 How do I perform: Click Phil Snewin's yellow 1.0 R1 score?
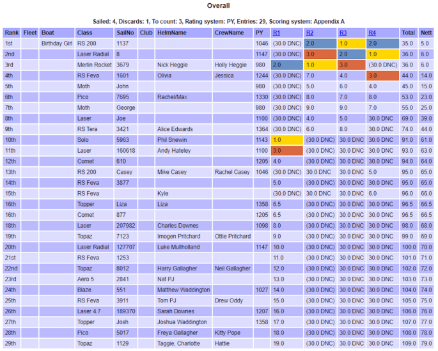coord(286,139)
